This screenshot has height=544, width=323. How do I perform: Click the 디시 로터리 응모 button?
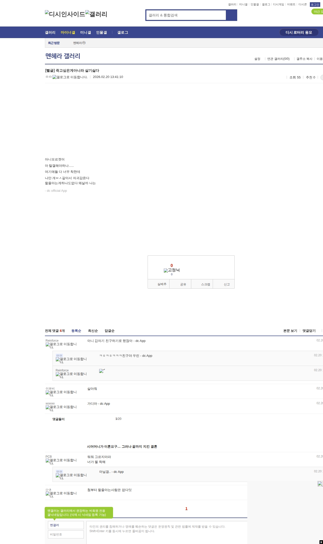pos(299,33)
